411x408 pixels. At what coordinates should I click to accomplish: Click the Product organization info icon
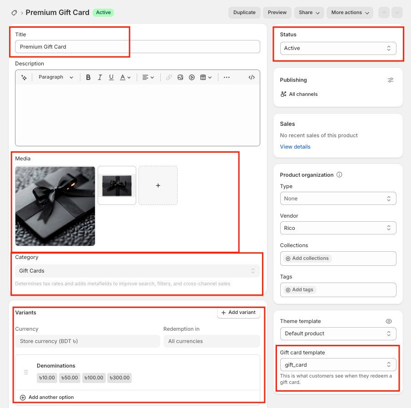(339, 174)
